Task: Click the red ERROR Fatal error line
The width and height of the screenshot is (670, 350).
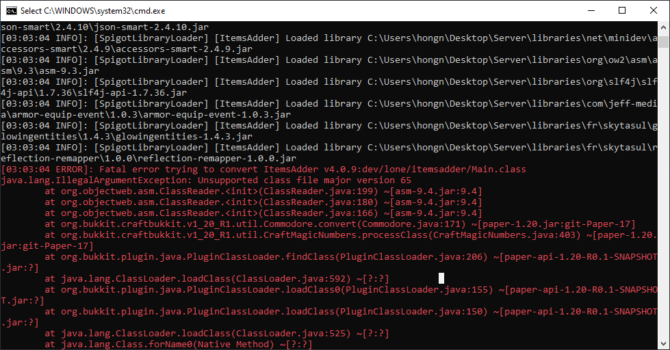Action: click(263, 170)
